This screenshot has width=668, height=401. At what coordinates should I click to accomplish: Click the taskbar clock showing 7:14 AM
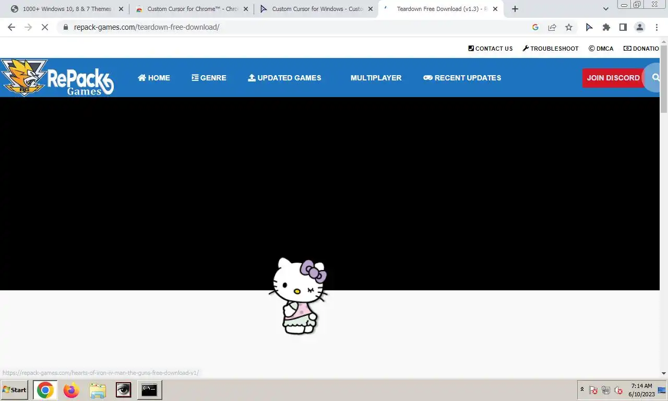(641, 390)
